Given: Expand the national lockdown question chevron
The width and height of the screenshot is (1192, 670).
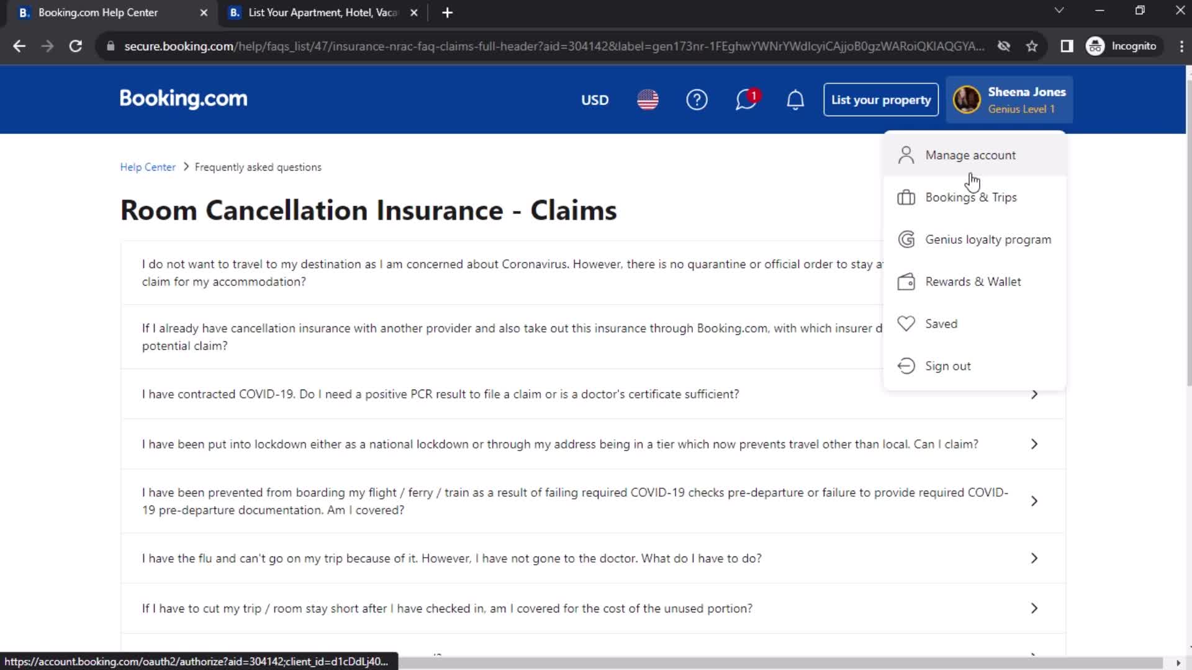Looking at the screenshot, I should click(x=1034, y=444).
